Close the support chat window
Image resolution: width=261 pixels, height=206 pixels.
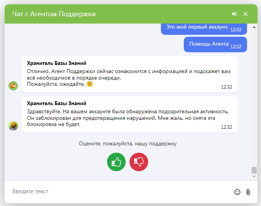click(245, 14)
